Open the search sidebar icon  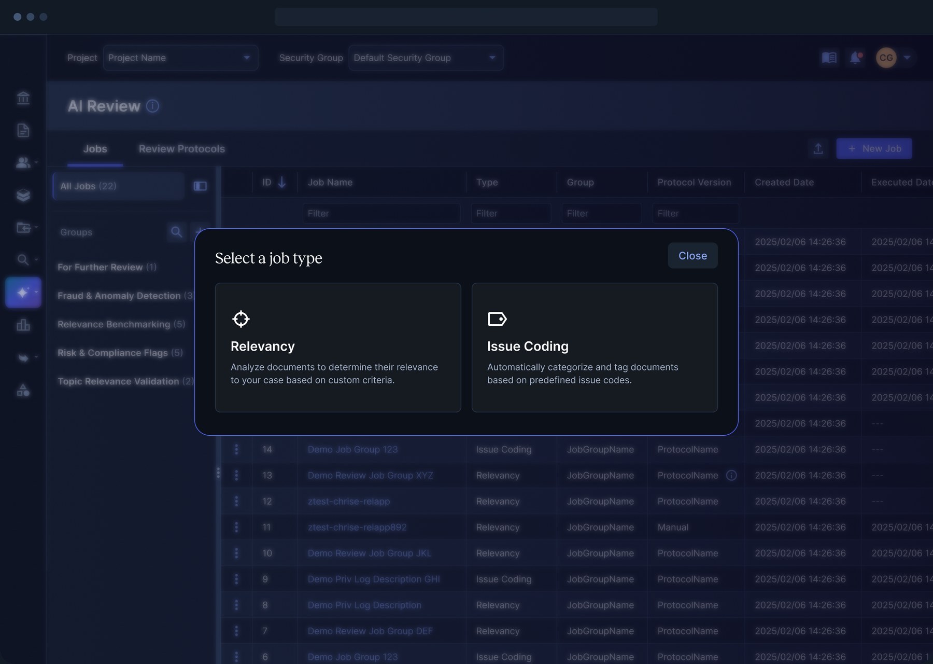click(x=23, y=259)
